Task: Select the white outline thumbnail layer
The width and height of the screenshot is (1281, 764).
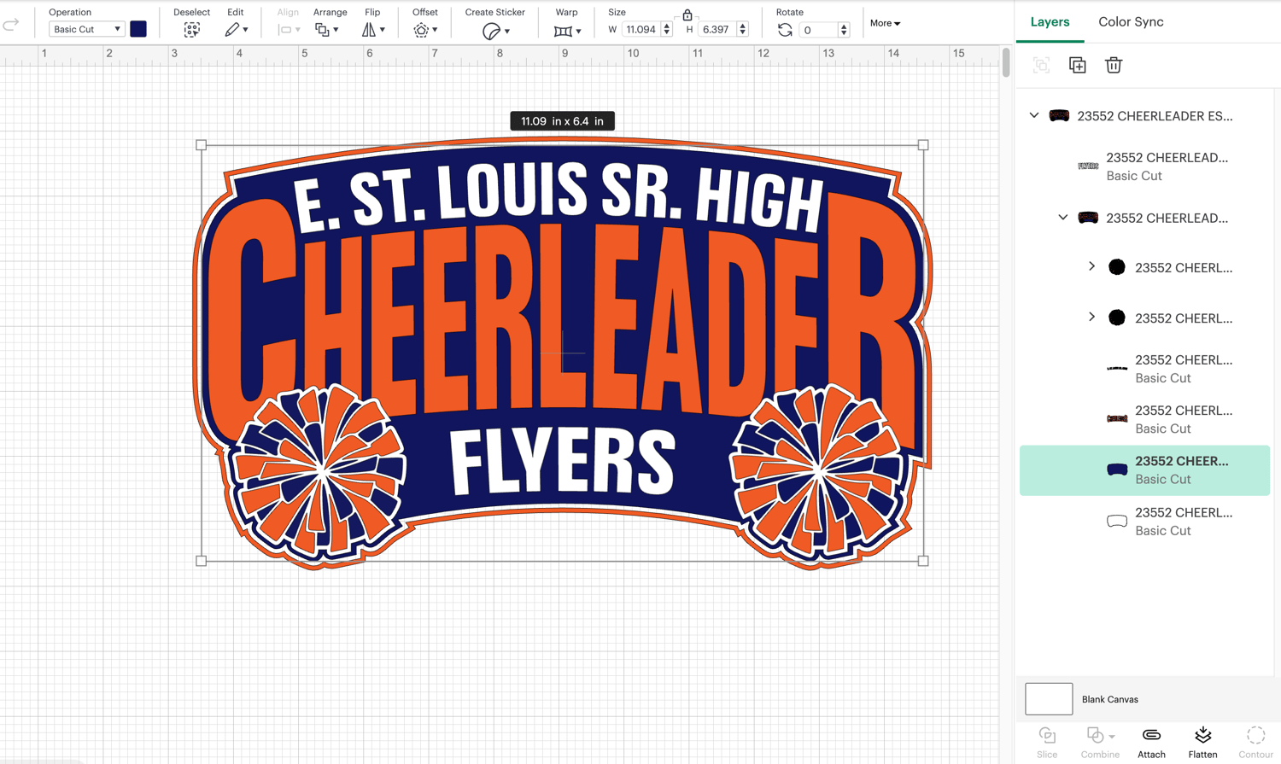Action: point(1144,521)
